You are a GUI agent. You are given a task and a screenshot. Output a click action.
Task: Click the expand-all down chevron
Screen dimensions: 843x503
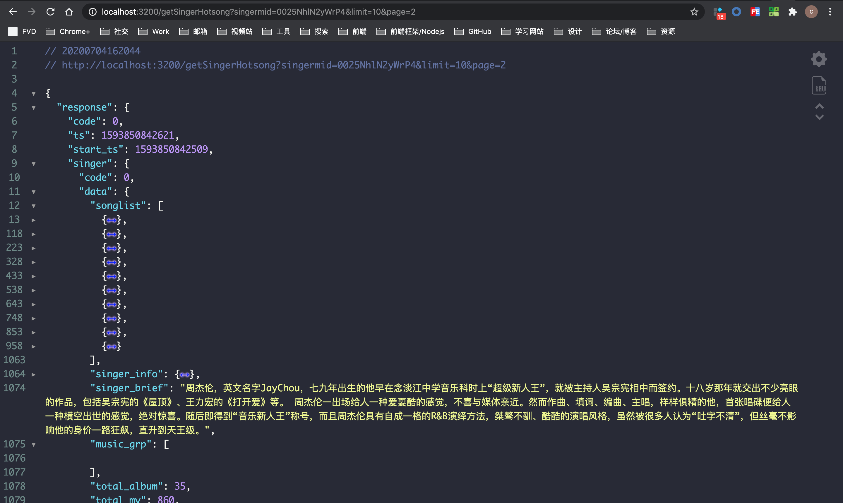click(x=819, y=118)
